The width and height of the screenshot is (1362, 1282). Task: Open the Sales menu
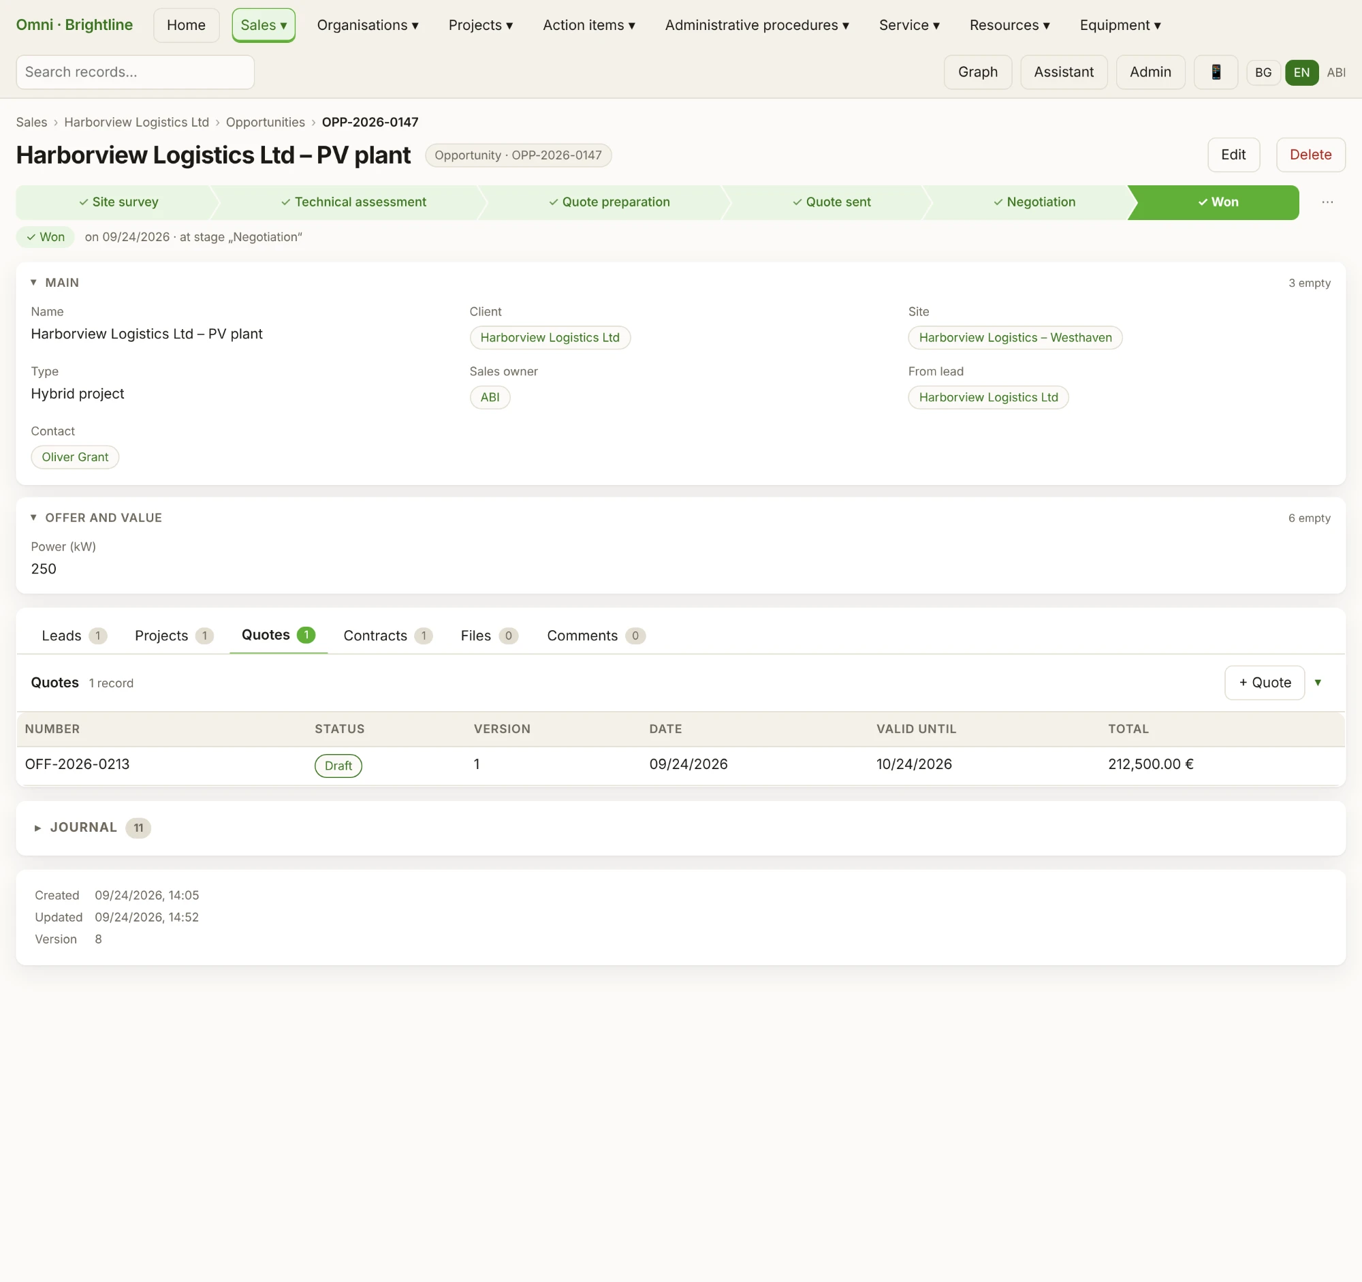[x=264, y=25]
